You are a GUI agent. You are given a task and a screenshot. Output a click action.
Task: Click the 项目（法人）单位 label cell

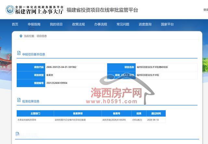(121, 75)
